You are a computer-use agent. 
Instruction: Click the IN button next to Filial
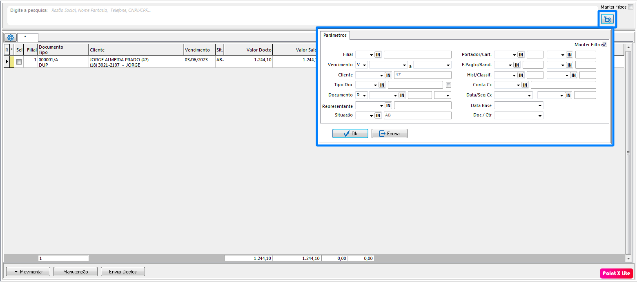pyautogui.click(x=378, y=55)
